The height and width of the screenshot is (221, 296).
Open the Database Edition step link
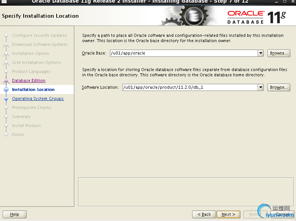(x=29, y=80)
